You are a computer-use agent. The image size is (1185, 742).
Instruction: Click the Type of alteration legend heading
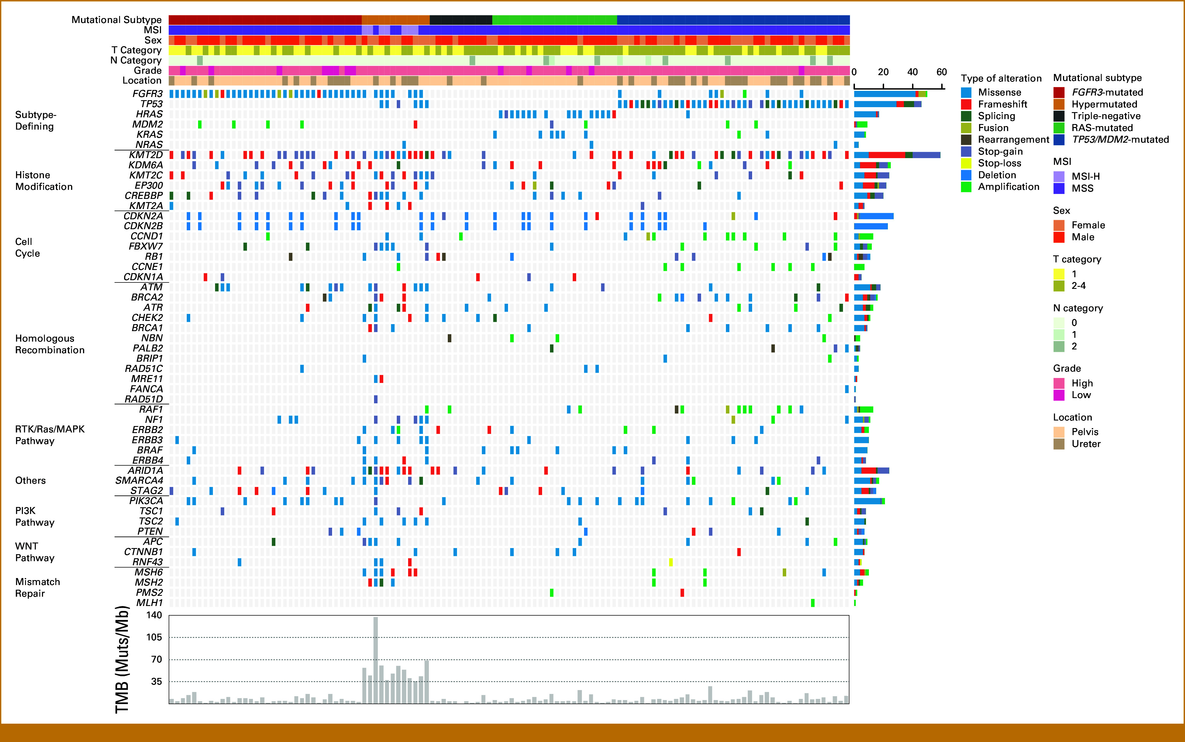tap(1001, 78)
